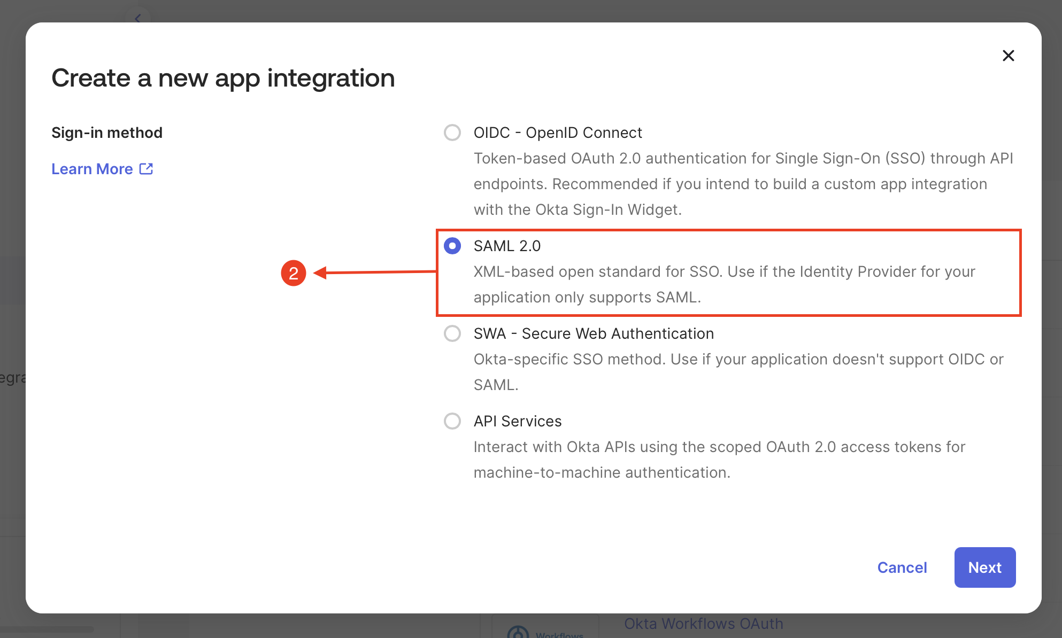The height and width of the screenshot is (638, 1062).
Task: Select the SWA Secure Web Authentication radio button
Action: click(x=452, y=333)
